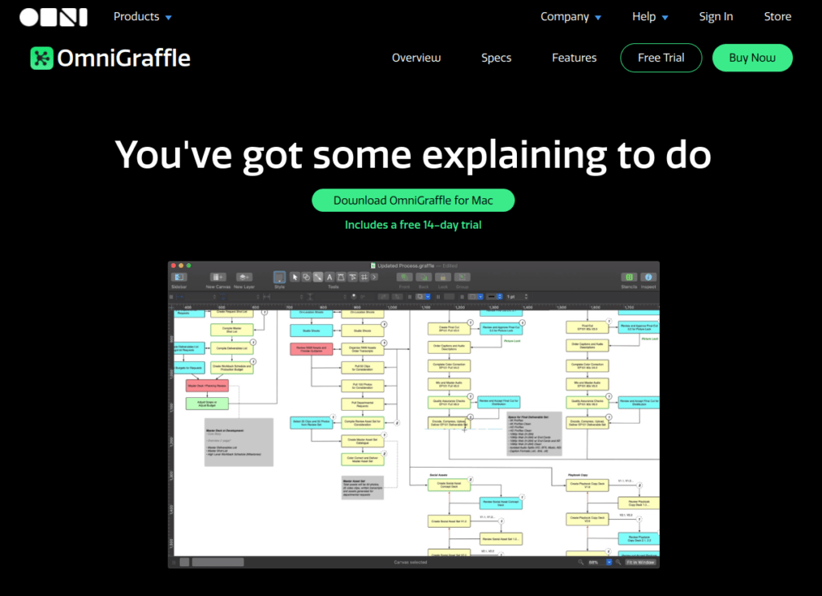The image size is (822, 596).
Task: Select the Text tool 'A' icon
Action: pos(329,277)
